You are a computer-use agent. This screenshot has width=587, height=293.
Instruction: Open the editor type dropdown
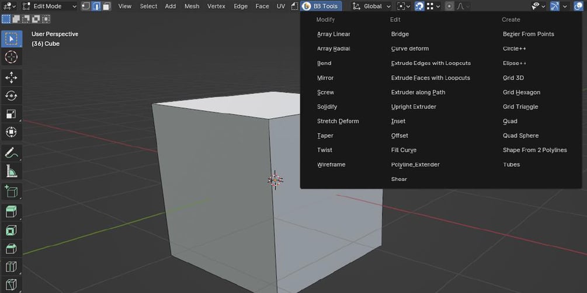coord(9,6)
